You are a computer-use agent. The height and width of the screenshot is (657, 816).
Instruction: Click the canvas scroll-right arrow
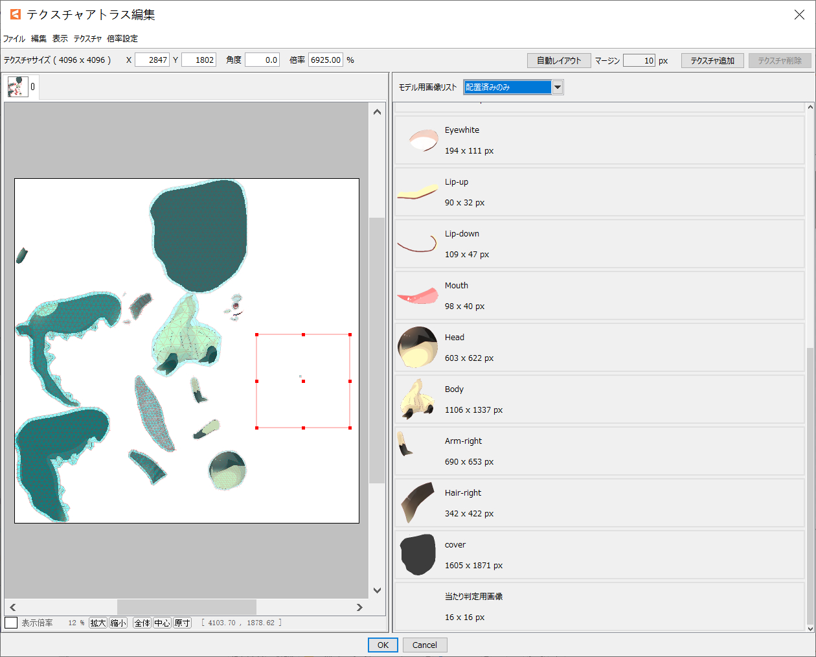360,607
